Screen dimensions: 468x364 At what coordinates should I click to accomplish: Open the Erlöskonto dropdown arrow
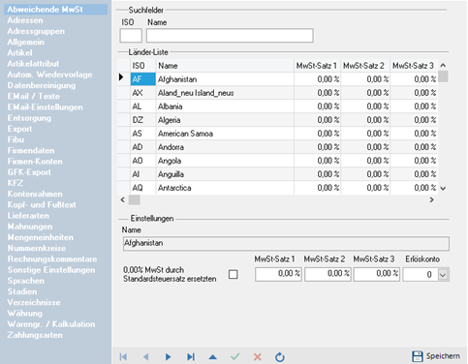[x=443, y=275]
